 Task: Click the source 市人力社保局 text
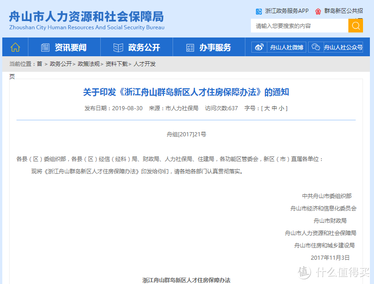point(182,108)
